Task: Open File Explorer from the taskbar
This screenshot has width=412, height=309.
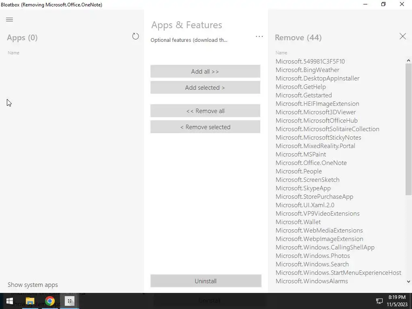Action: click(x=30, y=301)
